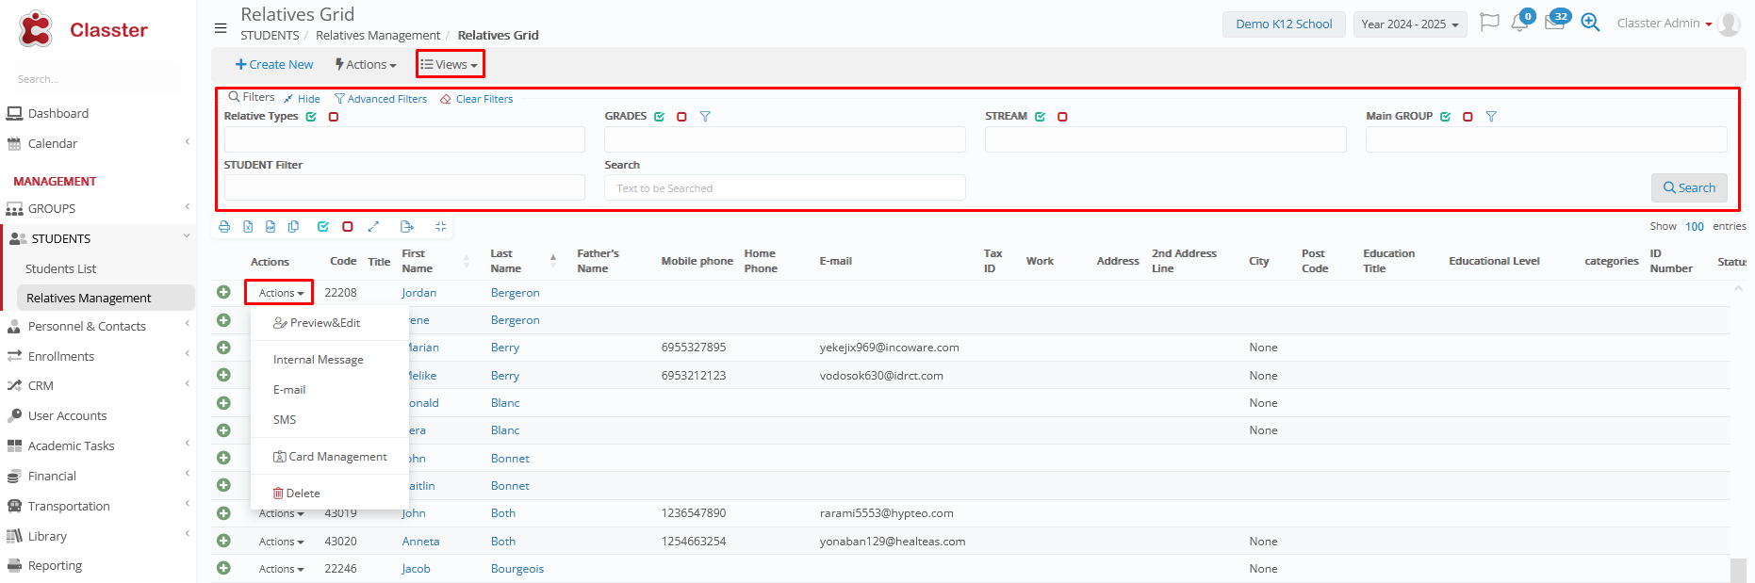
Task: Select all grid rows using toolbar check icon
Action: tap(323, 227)
